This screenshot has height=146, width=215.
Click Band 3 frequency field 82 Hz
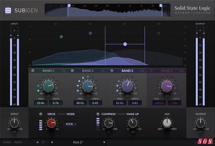pos(120,103)
